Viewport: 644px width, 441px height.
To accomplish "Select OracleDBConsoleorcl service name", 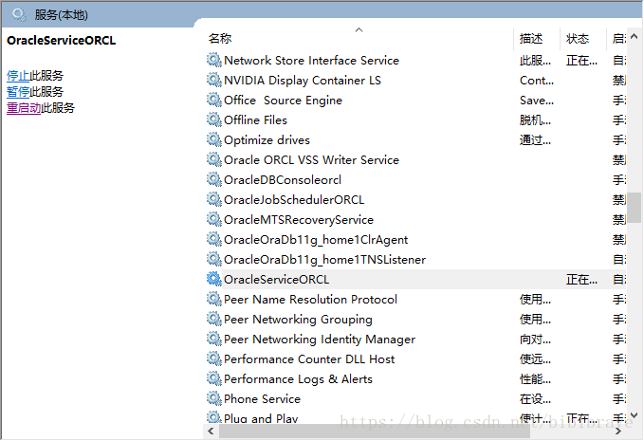I will 283,180.
